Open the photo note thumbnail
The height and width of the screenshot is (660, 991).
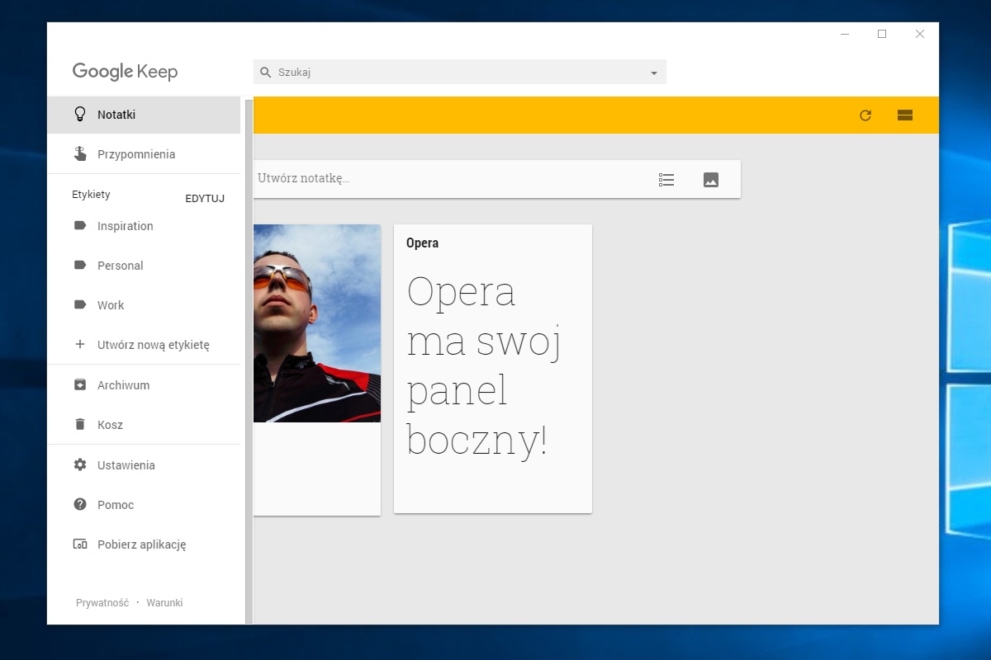point(316,323)
